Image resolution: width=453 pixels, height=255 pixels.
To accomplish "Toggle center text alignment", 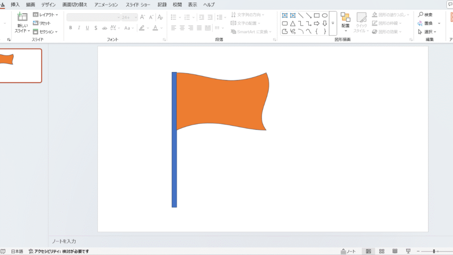I will [x=182, y=28].
